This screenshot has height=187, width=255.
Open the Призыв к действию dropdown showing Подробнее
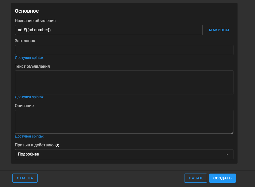pyautogui.click(x=124, y=154)
